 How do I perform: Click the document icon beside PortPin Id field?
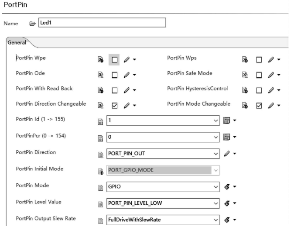pos(100,122)
